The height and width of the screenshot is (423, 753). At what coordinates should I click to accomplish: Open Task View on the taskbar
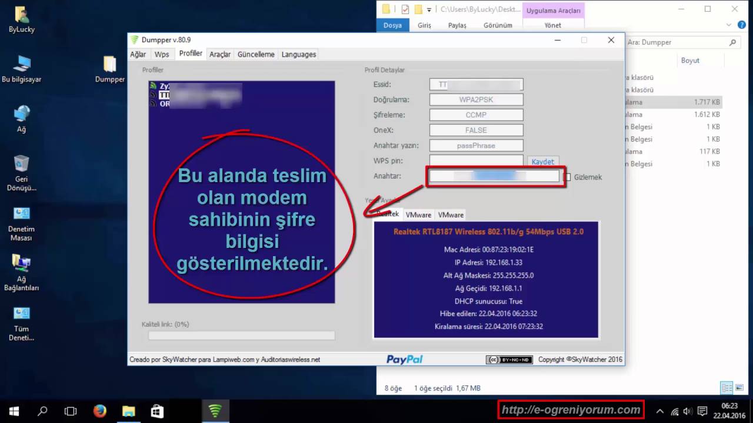tap(71, 411)
